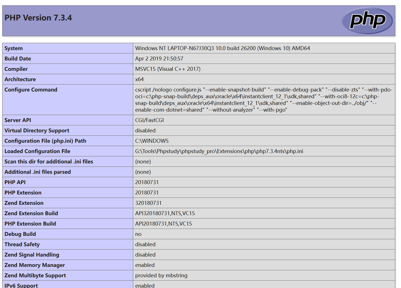
Task: Click the 'Server API' label
Action: 18,120
